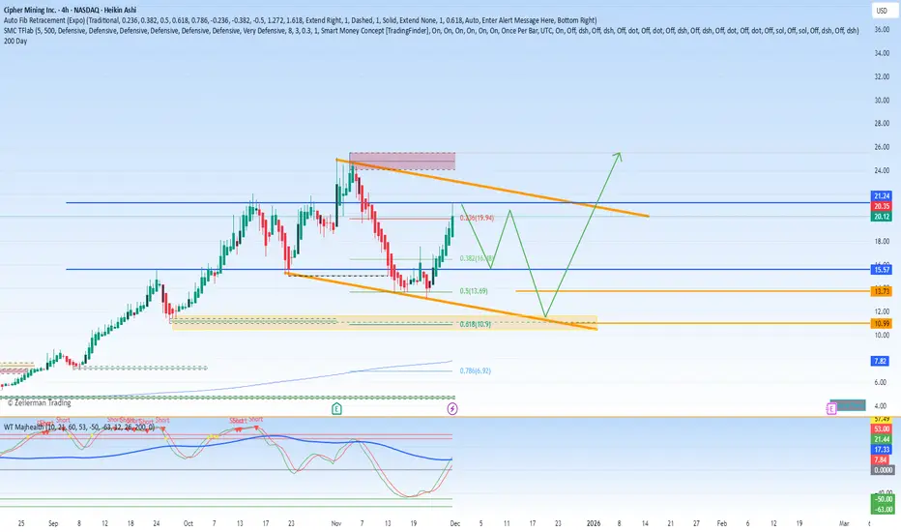Click the Nov date label on time axis
The width and height of the screenshot is (901, 532).
(336, 523)
